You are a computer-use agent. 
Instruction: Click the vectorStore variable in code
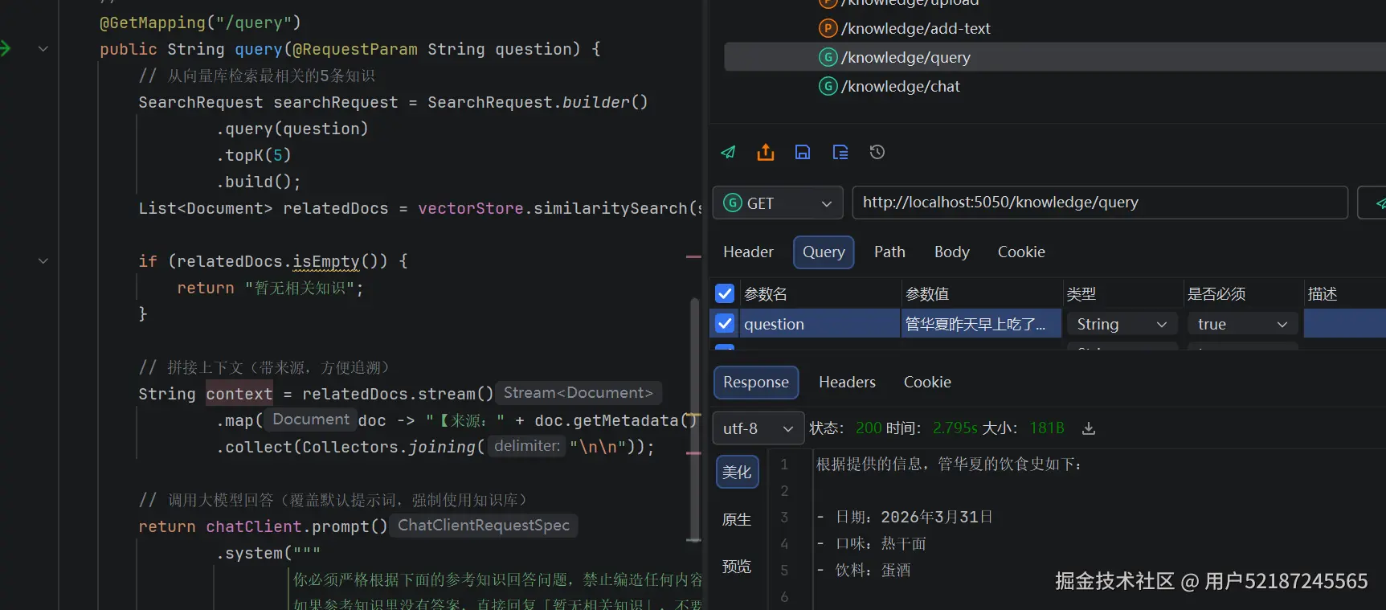(x=471, y=208)
